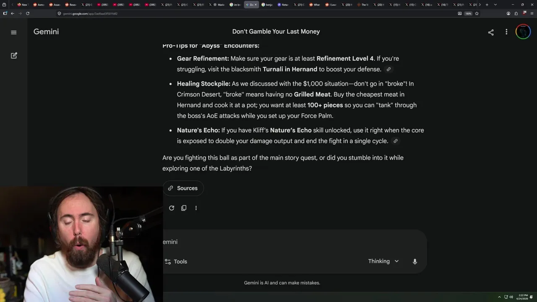537x302 pixels.
Task: Open a new browser tab with plus
Action: tap(487, 5)
